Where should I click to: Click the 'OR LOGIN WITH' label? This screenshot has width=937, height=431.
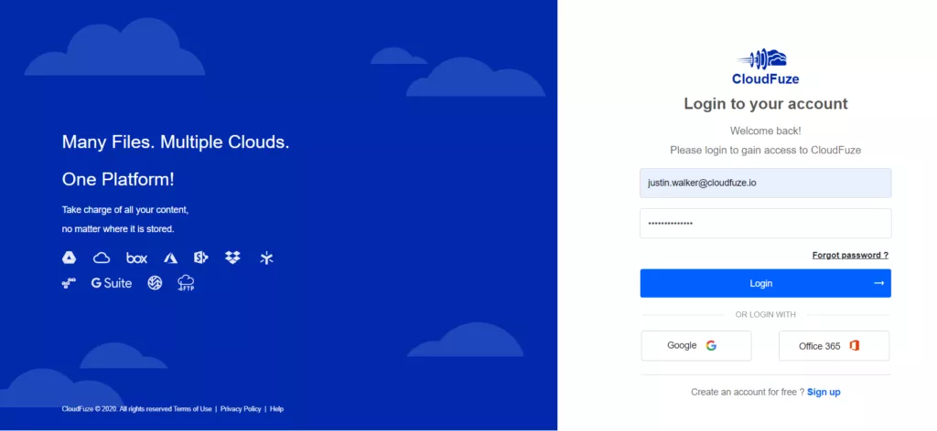point(766,315)
